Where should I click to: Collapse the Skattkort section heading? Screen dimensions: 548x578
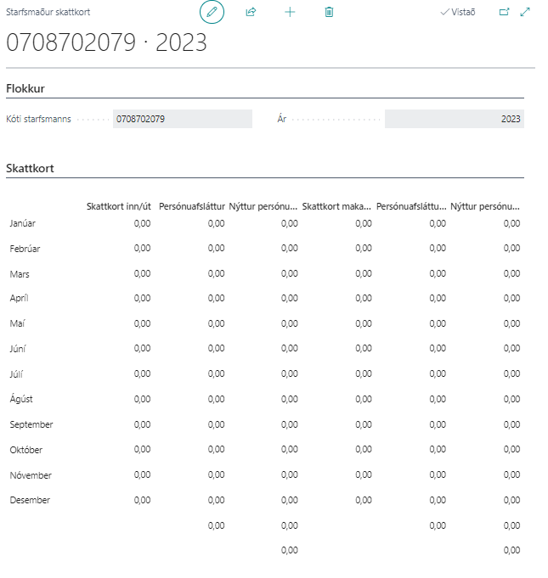click(31, 169)
